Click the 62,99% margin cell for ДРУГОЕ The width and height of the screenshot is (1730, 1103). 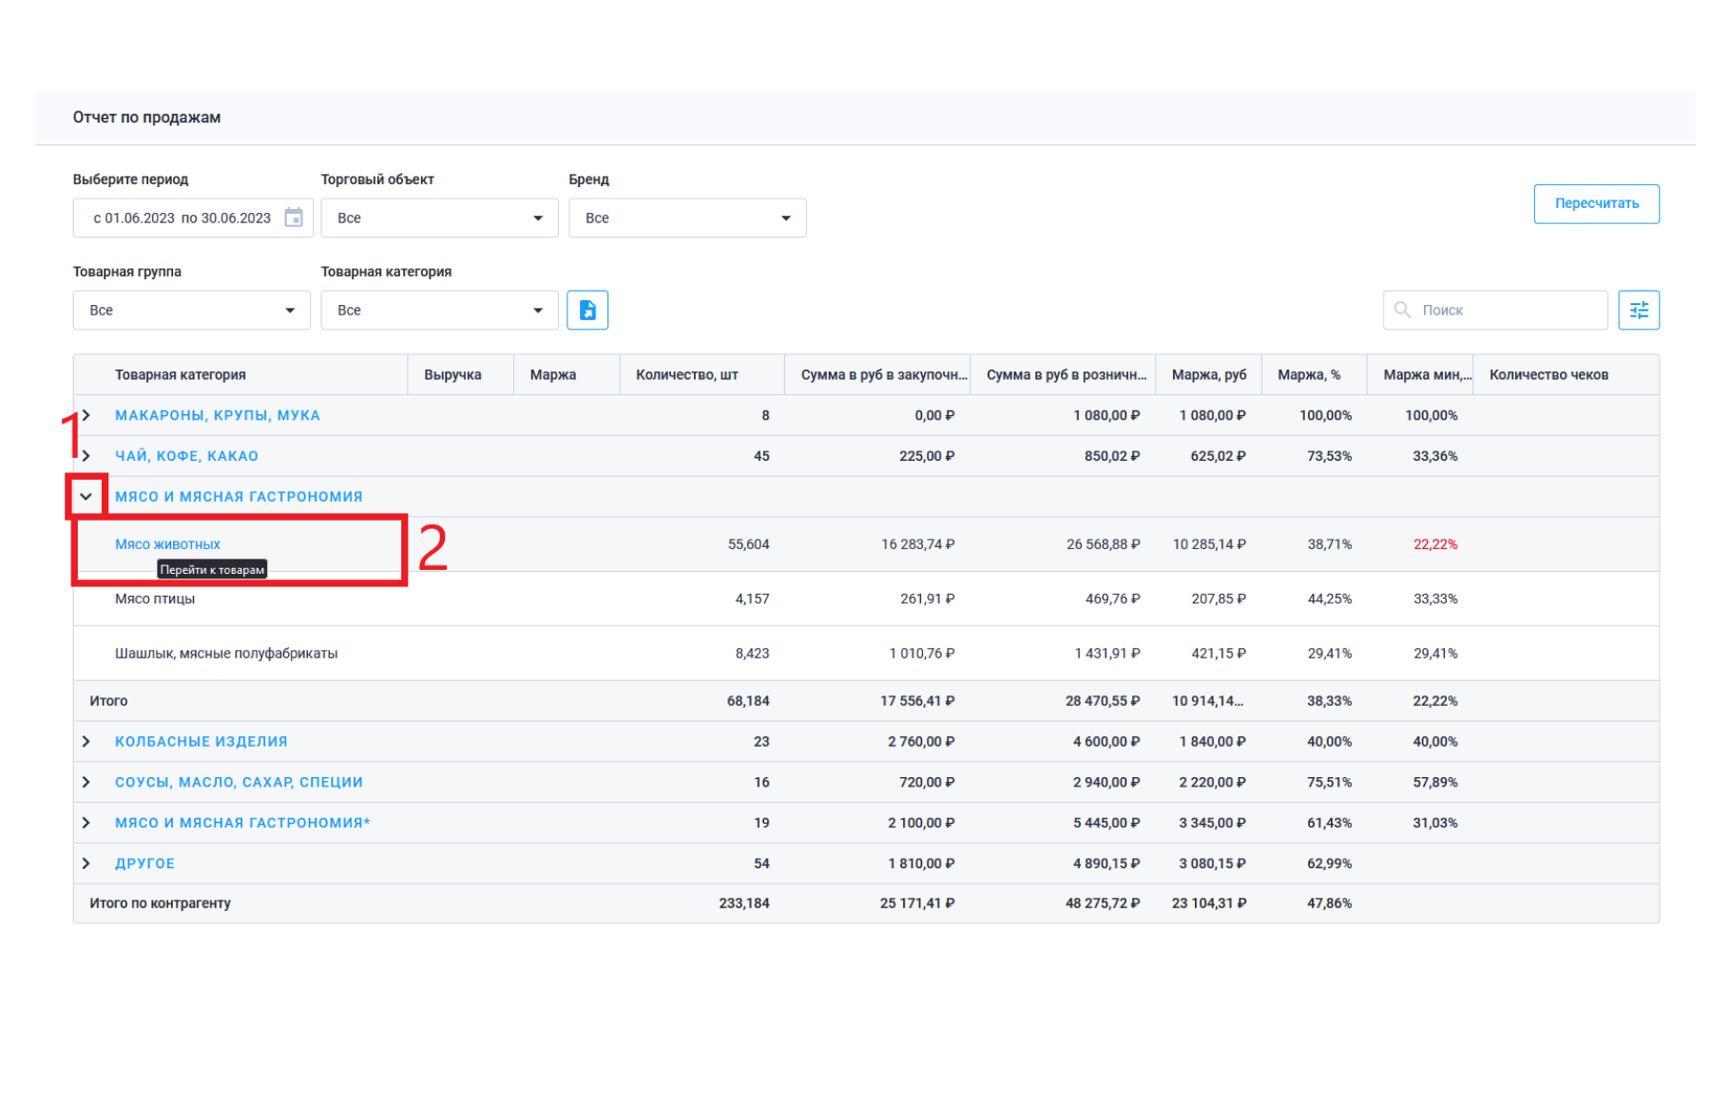[1329, 864]
